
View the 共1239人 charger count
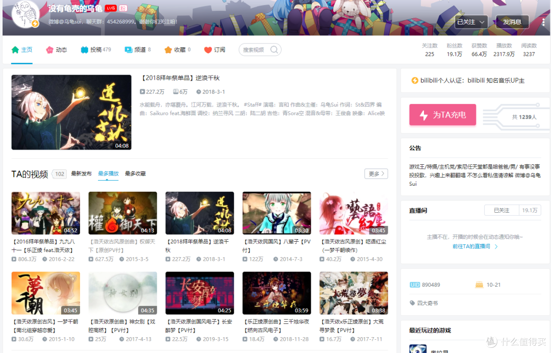(524, 117)
